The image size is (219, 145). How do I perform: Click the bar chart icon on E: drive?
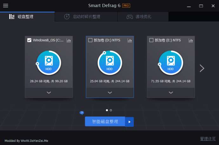pos(190,40)
